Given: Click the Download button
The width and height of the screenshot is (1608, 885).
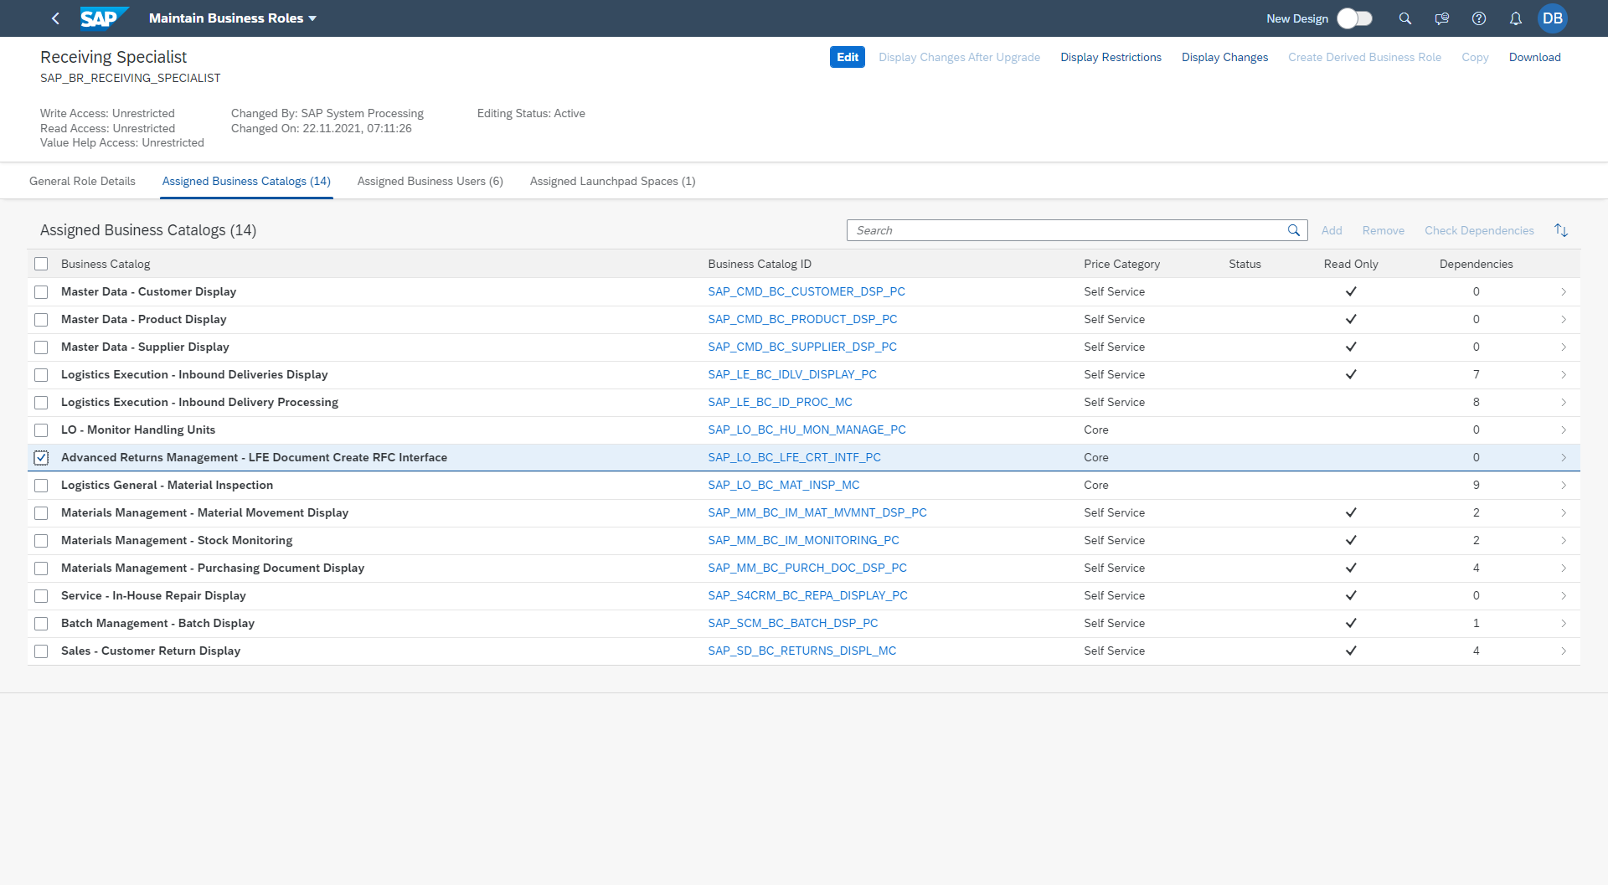Looking at the screenshot, I should 1534,57.
